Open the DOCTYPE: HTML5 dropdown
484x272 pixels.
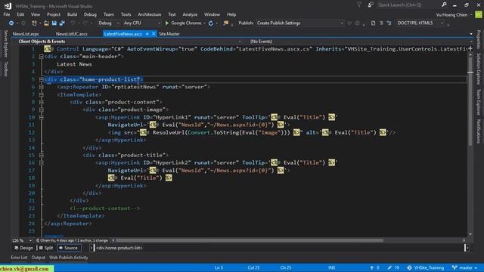coord(420,23)
